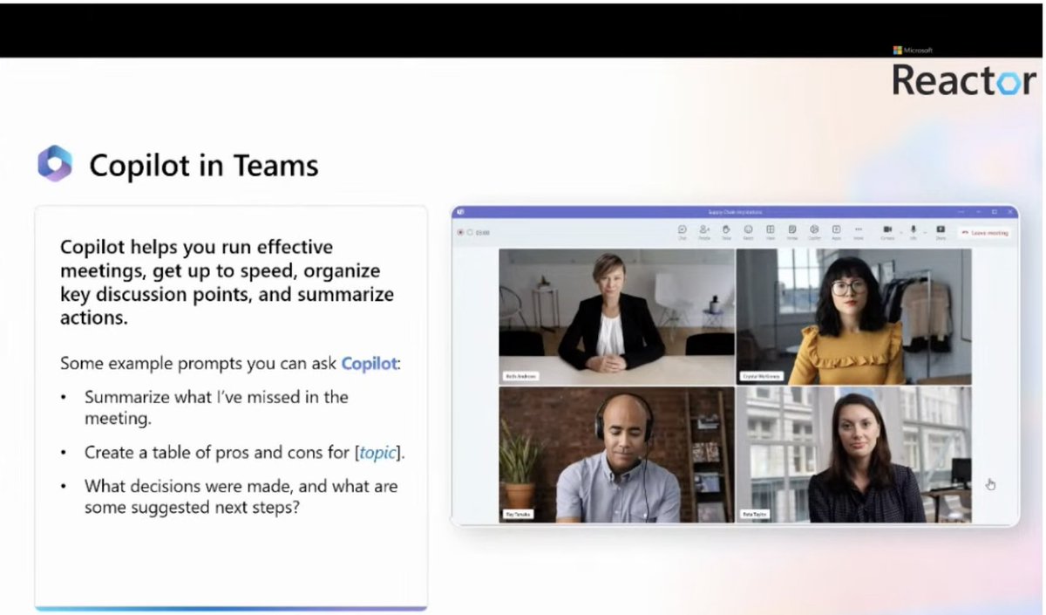Open the People participants list
The width and height of the screenshot is (1046, 615).
pos(704,232)
